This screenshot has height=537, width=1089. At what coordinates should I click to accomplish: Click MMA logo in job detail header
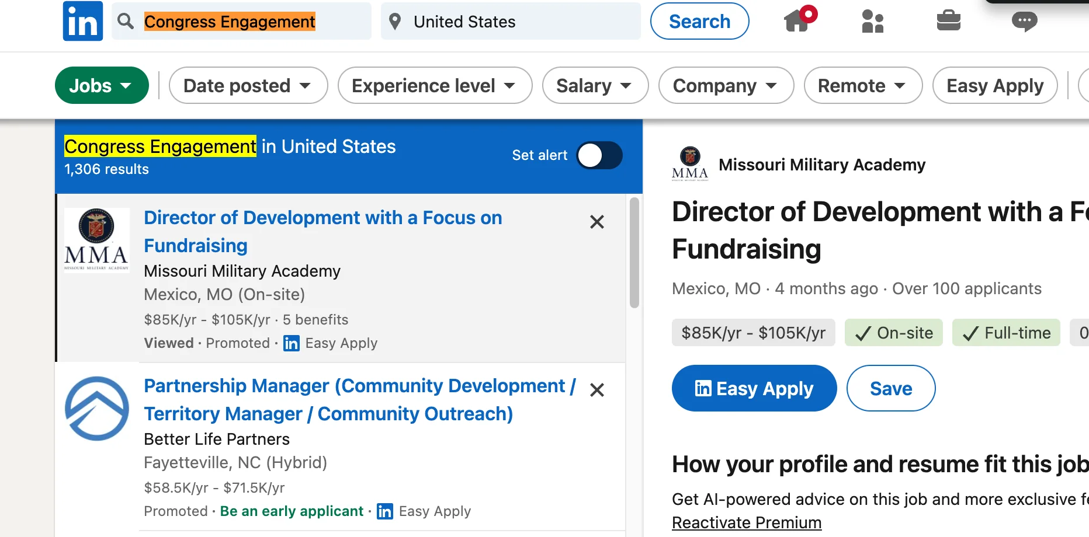690,164
